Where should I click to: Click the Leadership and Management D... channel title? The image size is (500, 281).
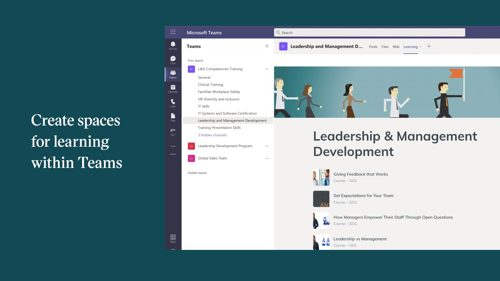pos(327,46)
